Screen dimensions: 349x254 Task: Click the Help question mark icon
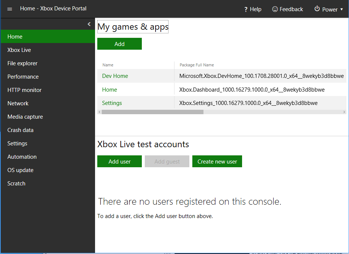[246, 9]
